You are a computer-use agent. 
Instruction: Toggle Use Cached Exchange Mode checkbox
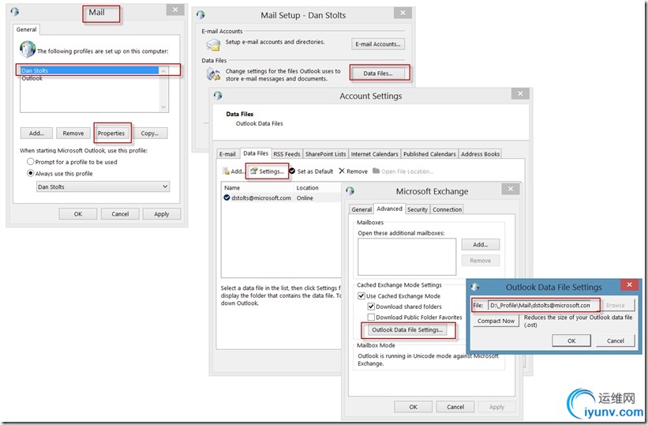tap(361, 295)
